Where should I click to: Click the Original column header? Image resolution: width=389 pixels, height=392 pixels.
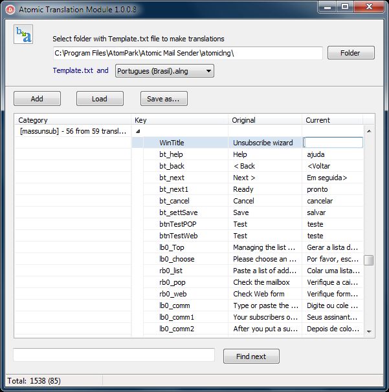[265, 120]
